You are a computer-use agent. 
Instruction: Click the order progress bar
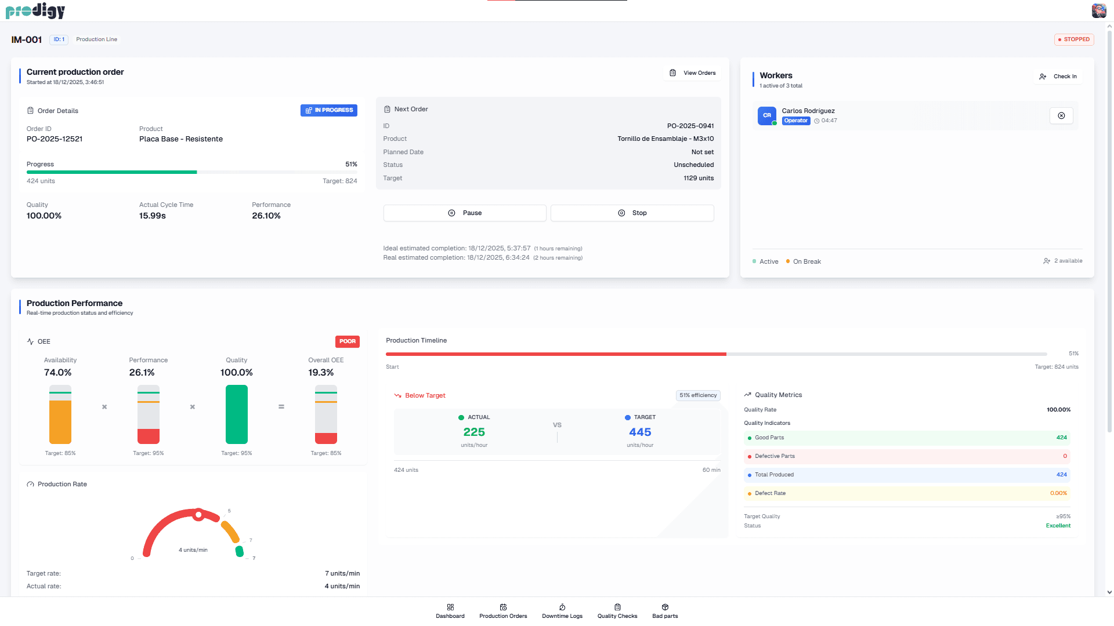[191, 172]
